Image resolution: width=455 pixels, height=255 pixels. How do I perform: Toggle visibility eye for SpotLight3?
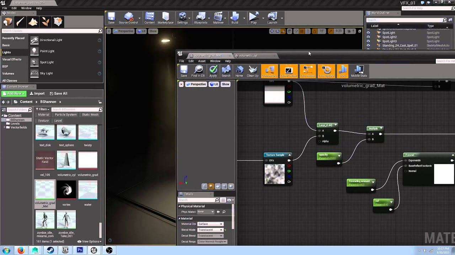368,41
